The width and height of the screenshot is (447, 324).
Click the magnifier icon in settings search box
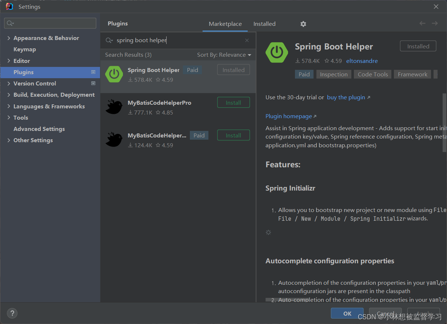(10, 23)
